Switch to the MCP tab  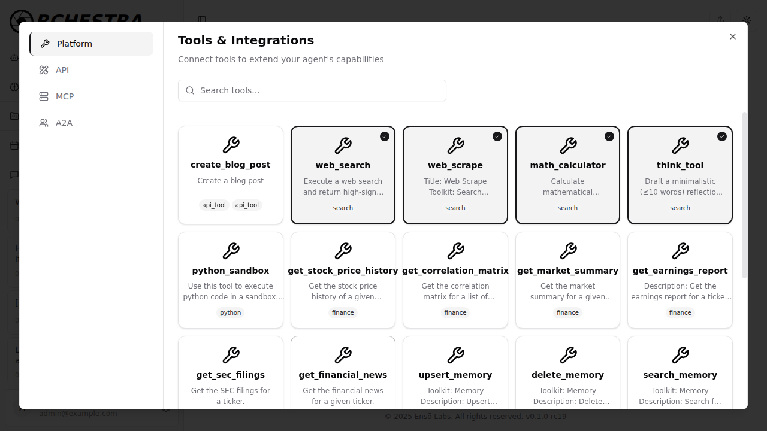pyautogui.click(x=91, y=96)
